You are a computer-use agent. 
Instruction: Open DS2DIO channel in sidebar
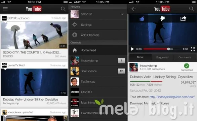tap(98, 92)
